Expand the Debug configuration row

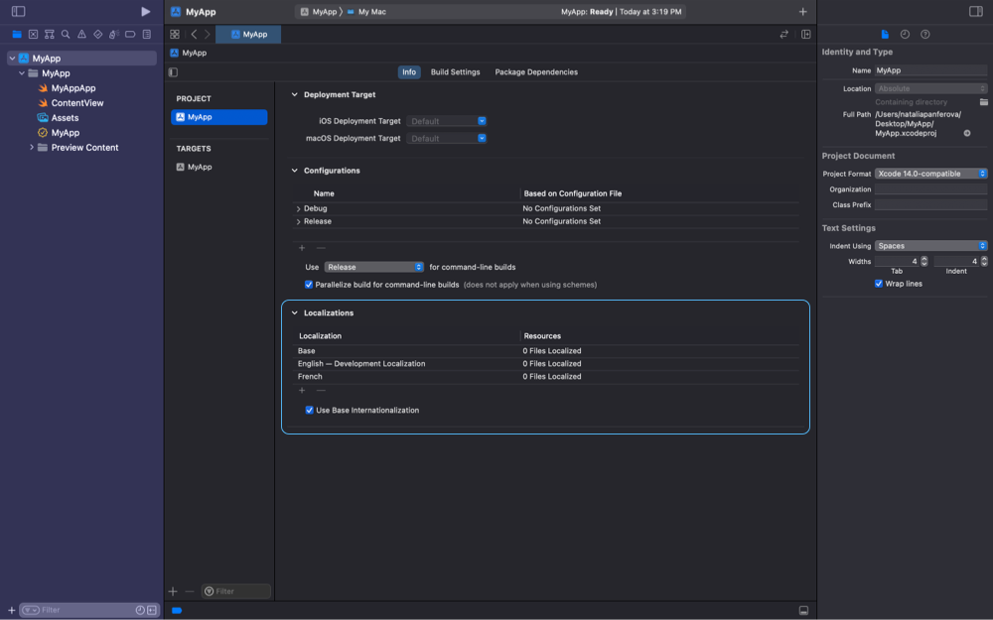point(299,209)
